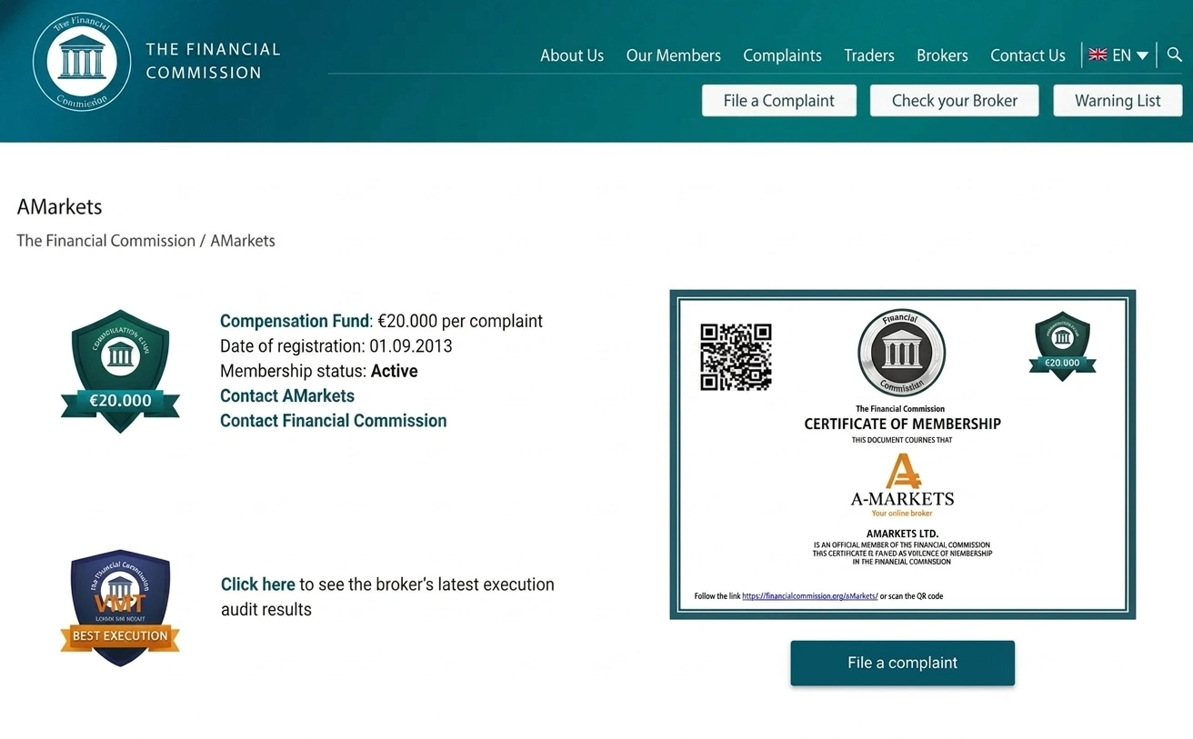
Task: Click the certificate's round Financial Commission seal
Action: (x=901, y=353)
